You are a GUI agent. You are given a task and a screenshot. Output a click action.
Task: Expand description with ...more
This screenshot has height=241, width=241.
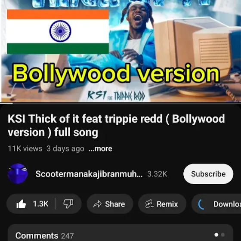tap(100, 148)
